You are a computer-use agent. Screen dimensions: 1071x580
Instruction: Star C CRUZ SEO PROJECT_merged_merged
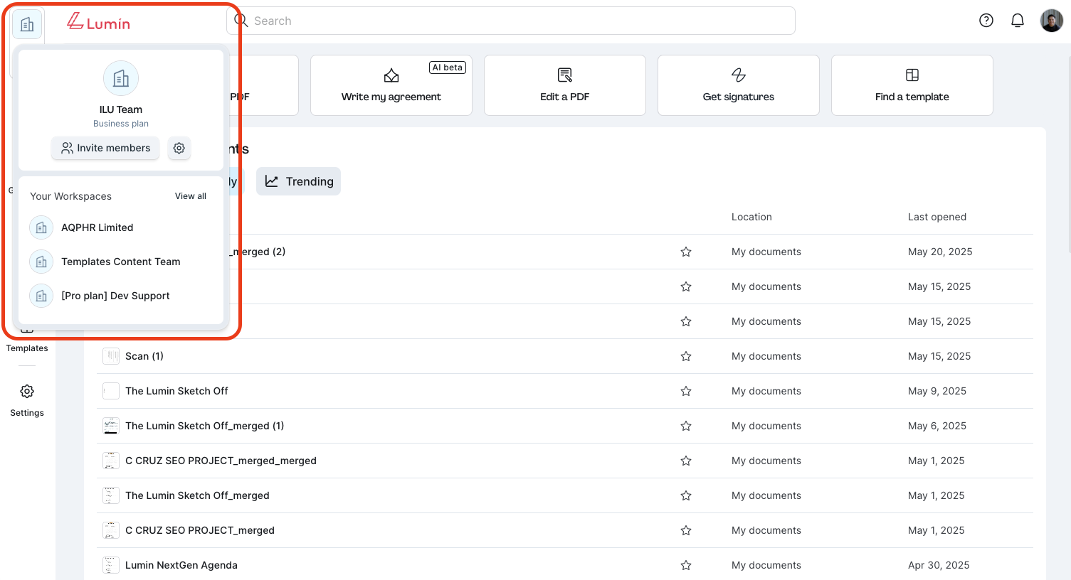point(686,461)
